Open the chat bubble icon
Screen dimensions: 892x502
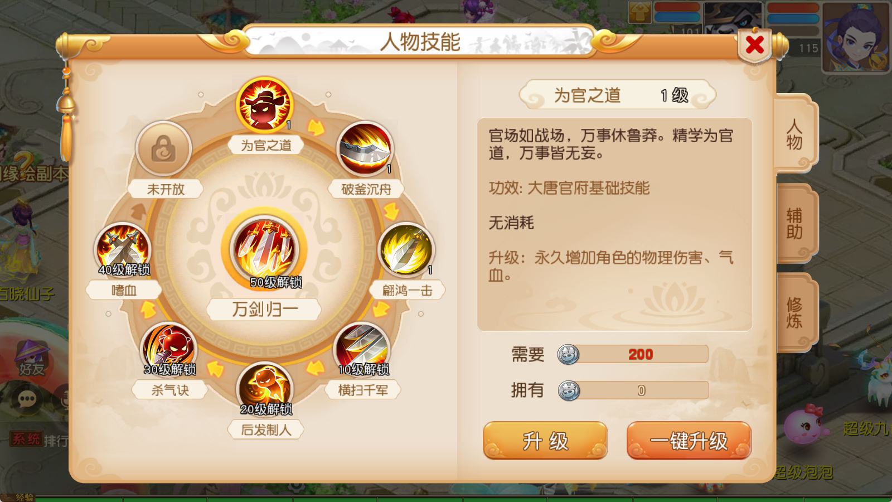pos(27,399)
